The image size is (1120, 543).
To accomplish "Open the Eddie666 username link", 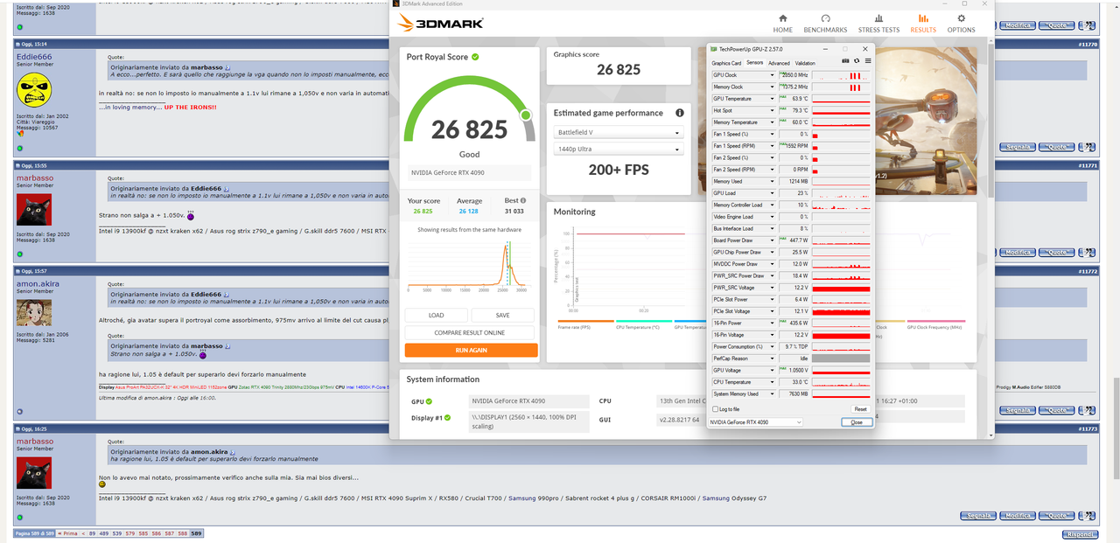I will pos(34,56).
